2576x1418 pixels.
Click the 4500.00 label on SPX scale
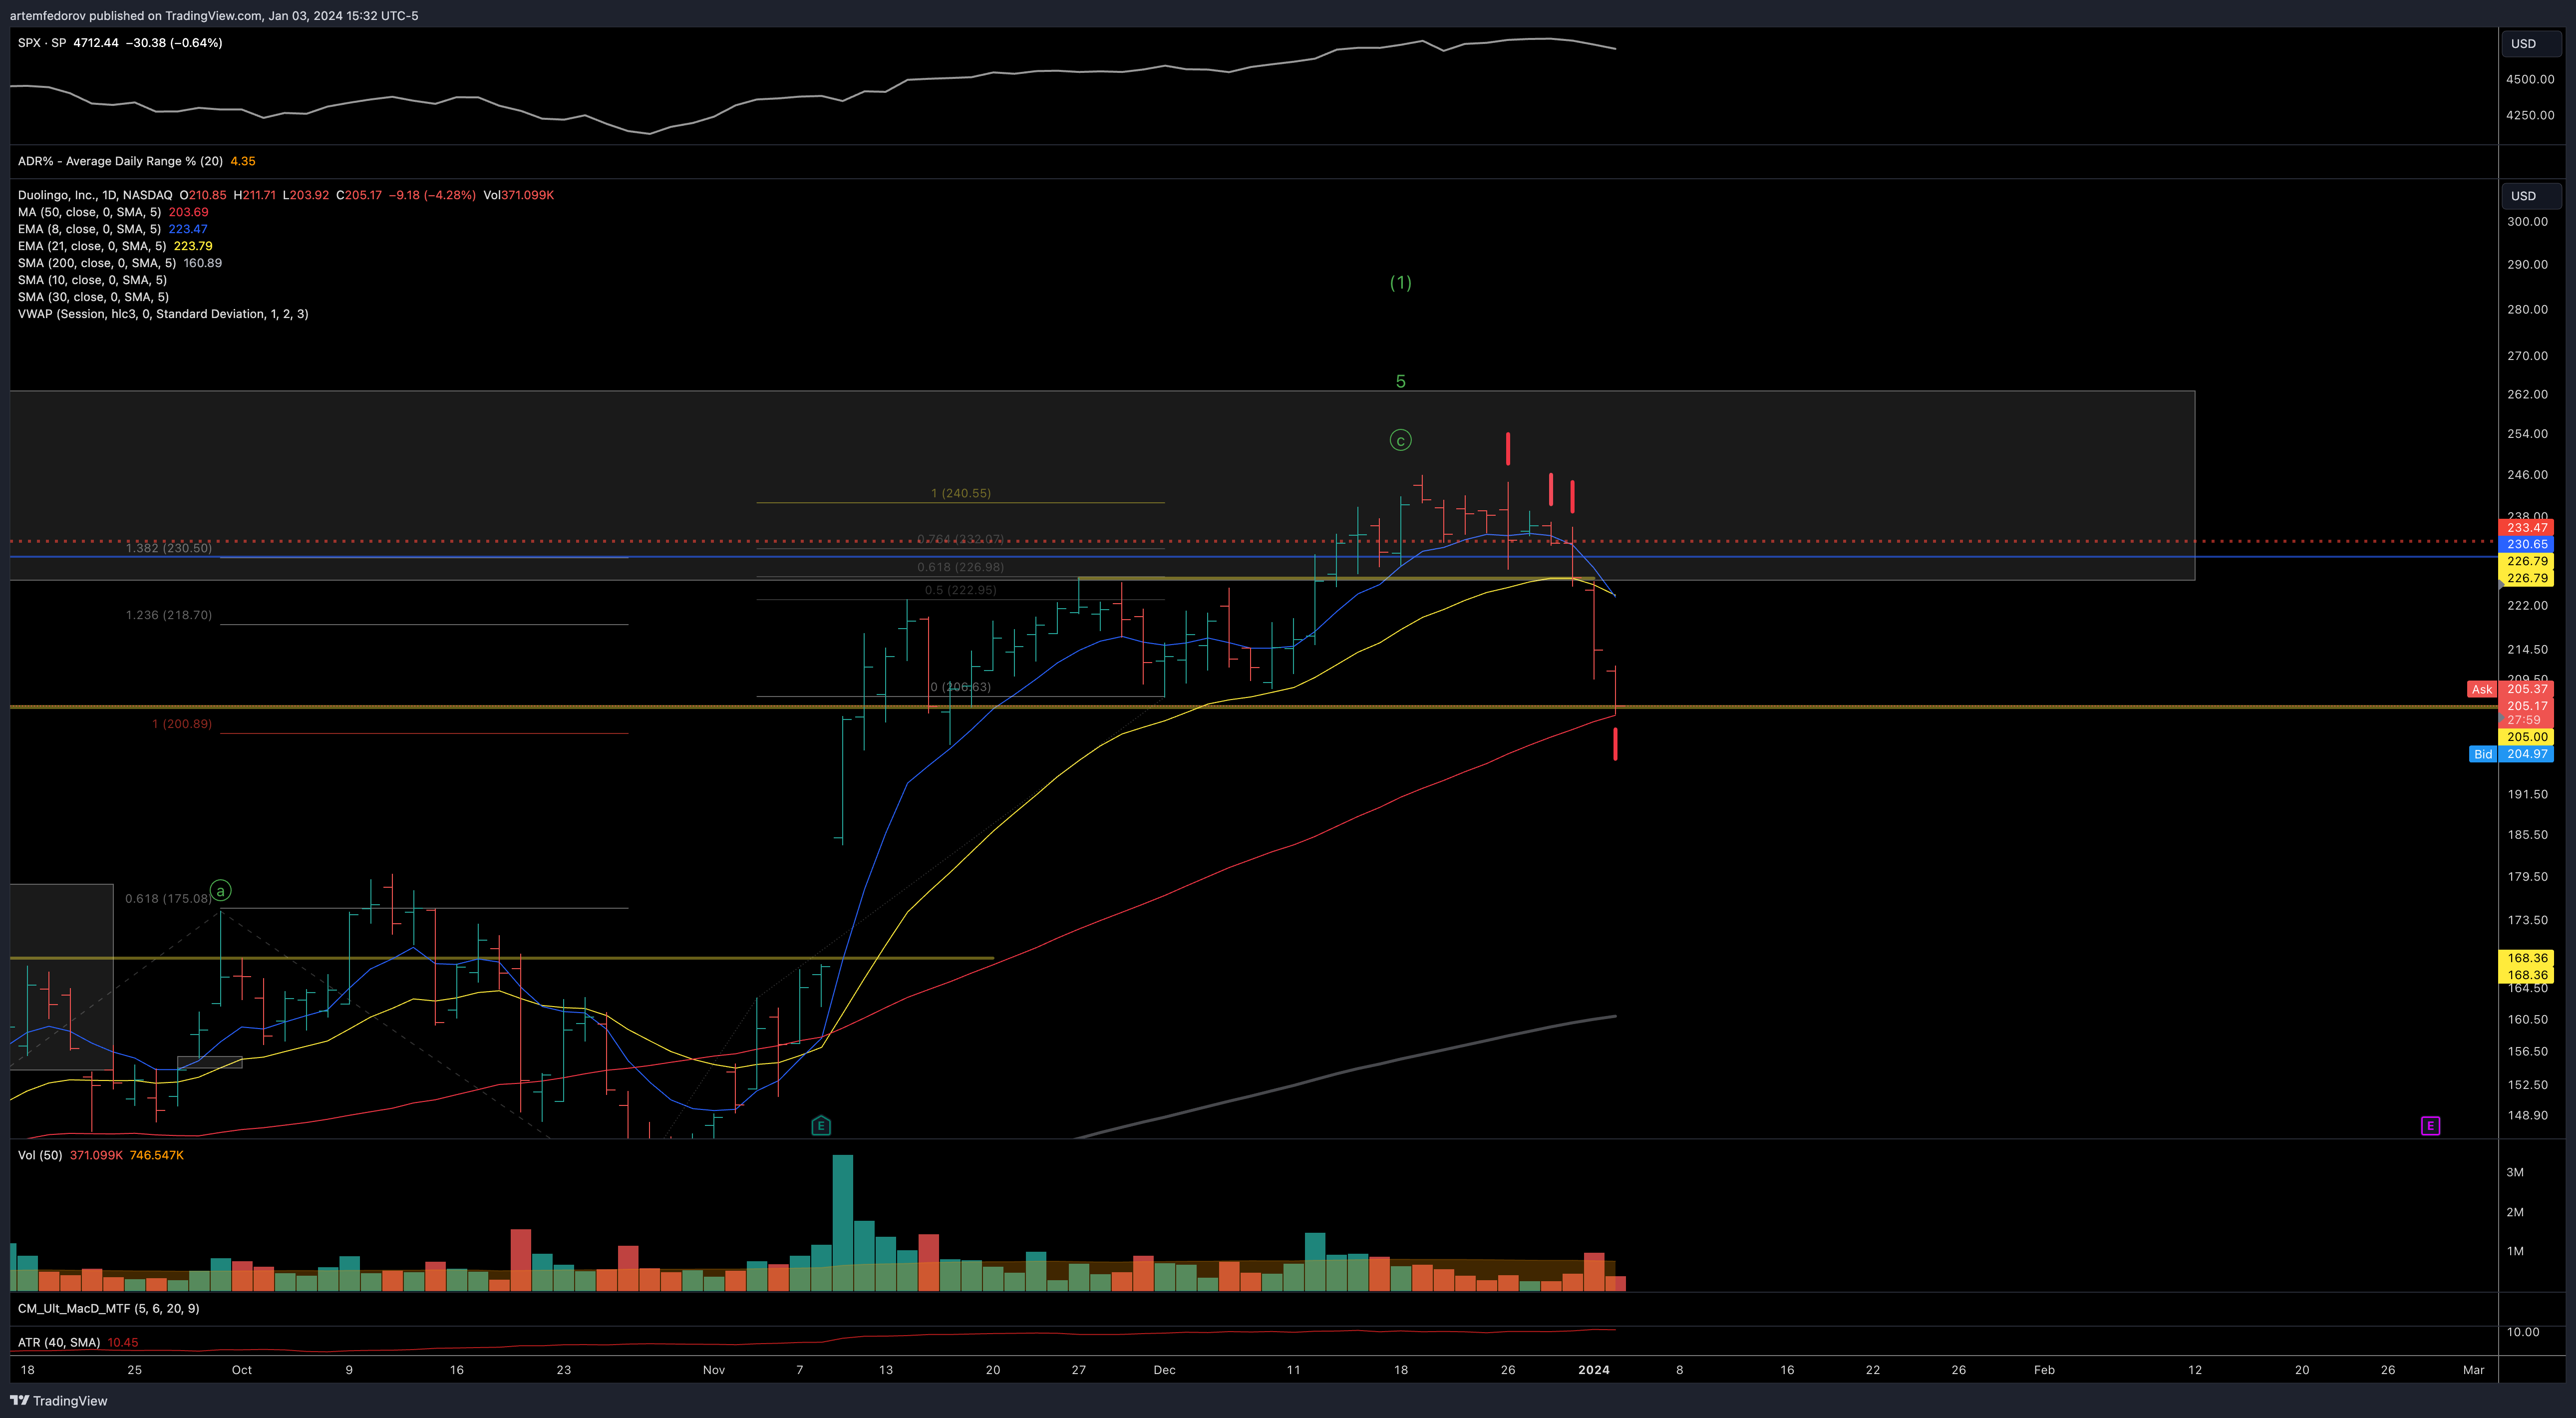click(2530, 79)
